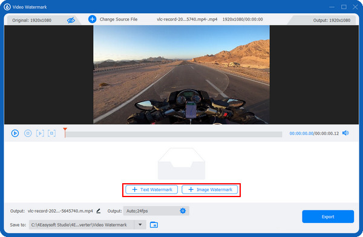Click the 1920x1080/00:00:00 source info text
This screenshot has width=363, height=237.
click(x=243, y=19)
